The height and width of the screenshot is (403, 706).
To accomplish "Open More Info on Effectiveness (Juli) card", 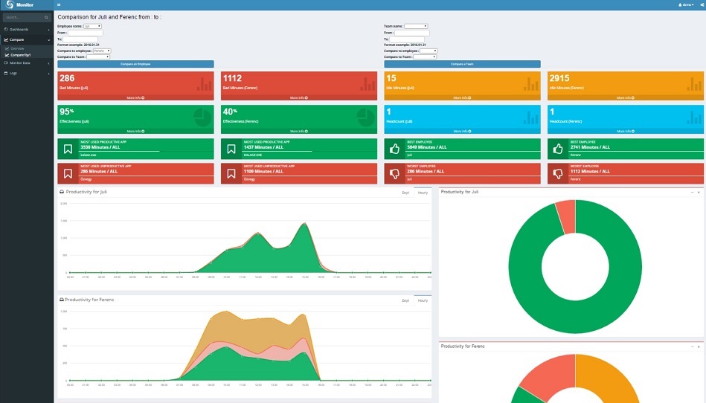I will [x=135, y=132].
